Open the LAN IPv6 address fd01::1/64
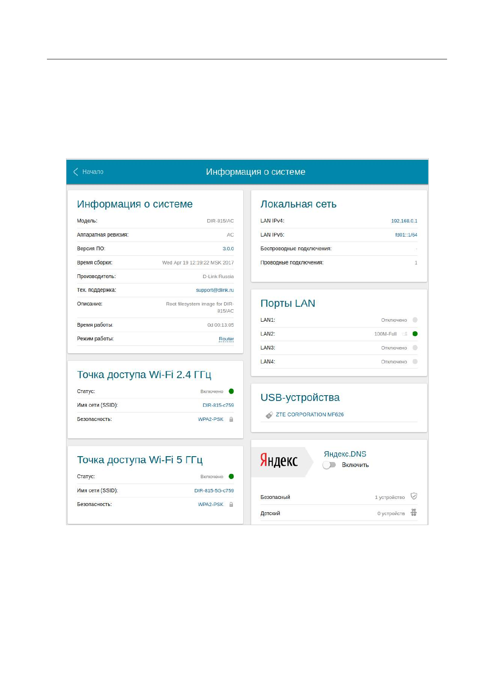 pos(406,235)
